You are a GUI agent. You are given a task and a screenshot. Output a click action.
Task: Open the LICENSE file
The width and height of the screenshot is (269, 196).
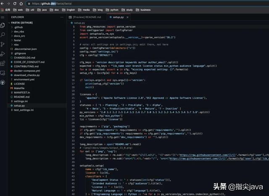(19, 84)
